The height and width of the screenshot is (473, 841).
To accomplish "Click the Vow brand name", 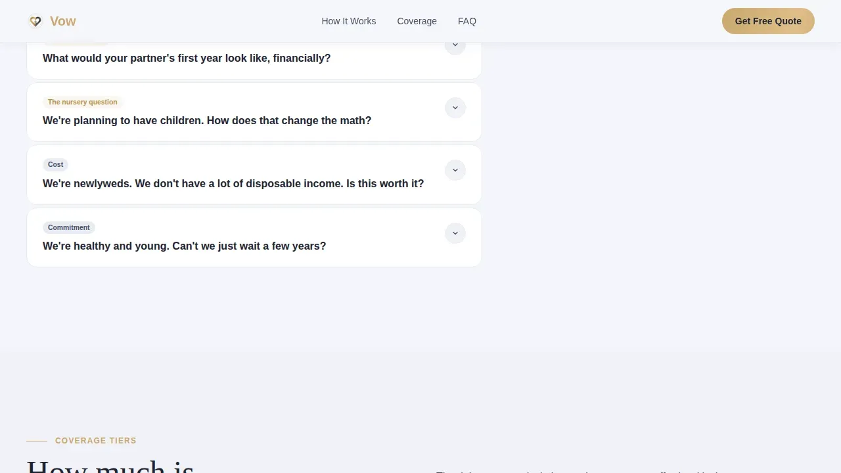I will pyautogui.click(x=63, y=21).
